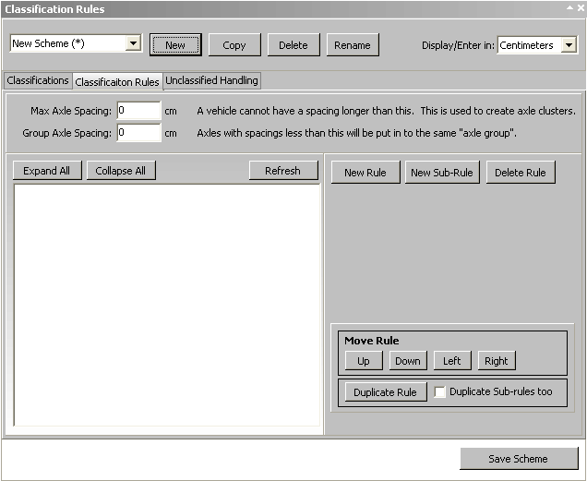
Task: Switch to the Unclassified Handling tab
Action: tap(211, 81)
